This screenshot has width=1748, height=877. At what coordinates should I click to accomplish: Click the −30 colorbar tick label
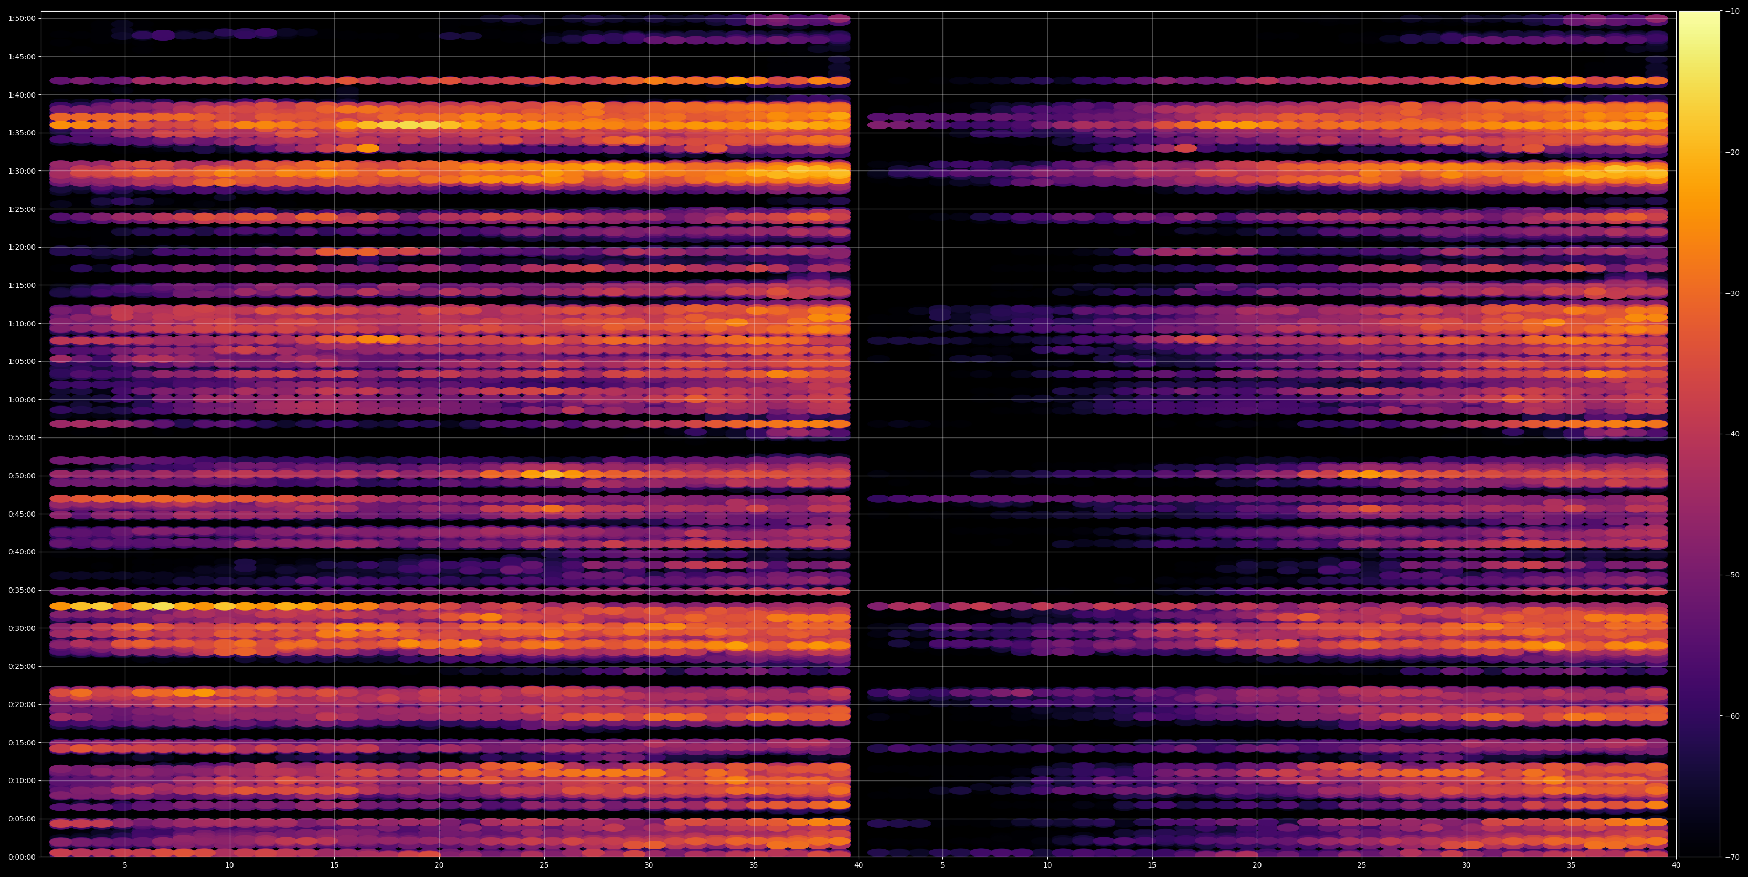pyautogui.click(x=1732, y=293)
